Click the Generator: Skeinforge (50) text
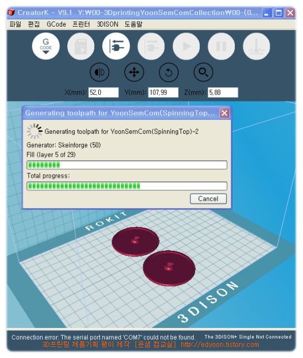This screenshot has height=358, width=303. 64,145
